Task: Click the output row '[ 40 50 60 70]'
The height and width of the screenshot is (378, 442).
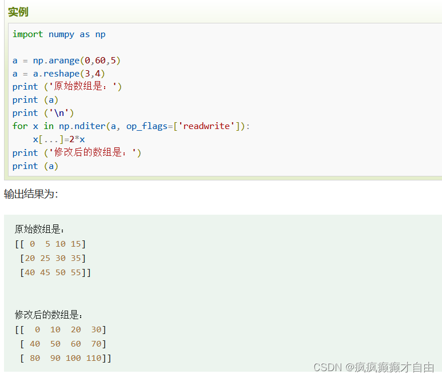Action: pyautogui.click(x=63, y=344)
